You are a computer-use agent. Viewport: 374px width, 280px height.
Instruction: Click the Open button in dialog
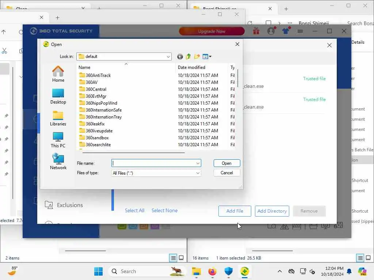(226, 163)
